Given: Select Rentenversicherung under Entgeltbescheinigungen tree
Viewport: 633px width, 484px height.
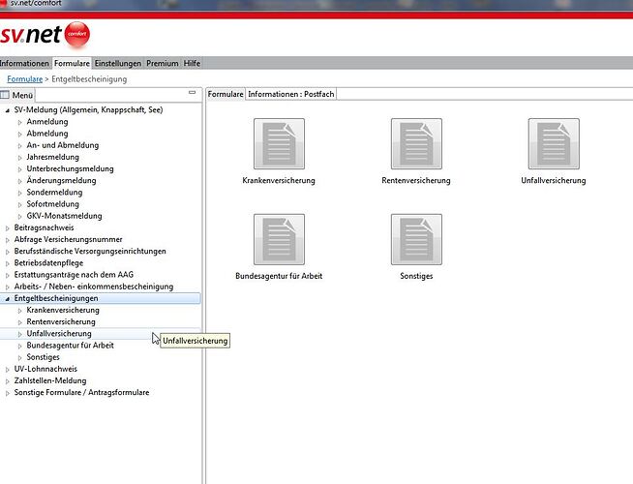Looking at the screenshot, I should coord(61,321).
